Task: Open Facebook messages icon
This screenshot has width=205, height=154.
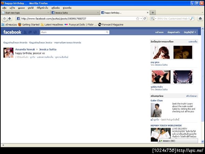Action: tap(30, 32)
